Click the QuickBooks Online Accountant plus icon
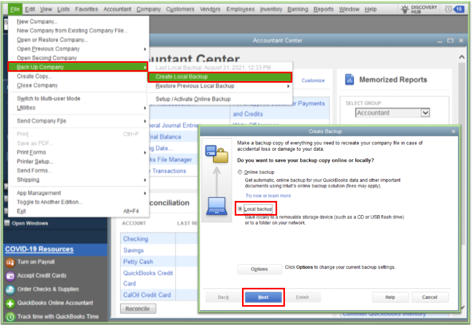 (10, 304)
